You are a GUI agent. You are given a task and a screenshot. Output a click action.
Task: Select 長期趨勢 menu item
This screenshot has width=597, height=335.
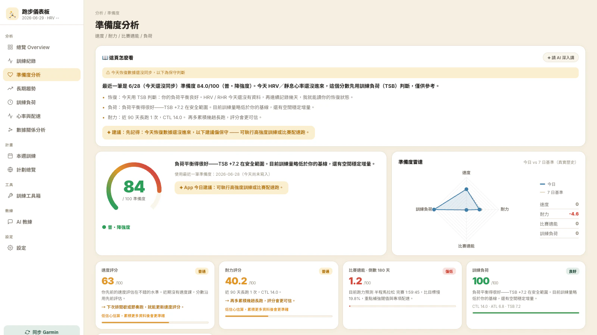[42, 89]
